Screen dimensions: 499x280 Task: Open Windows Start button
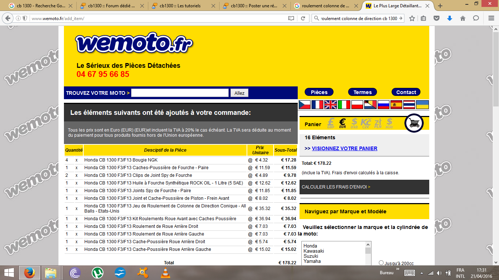pos(9,273)
